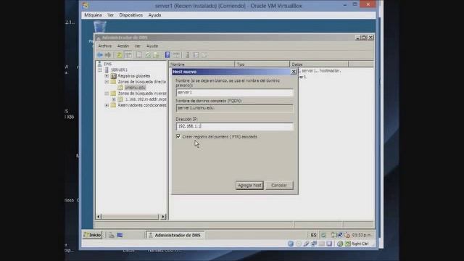Sort by the Tipo column header
This screenshot has width=464, height=261.
(x=262, y=65)
